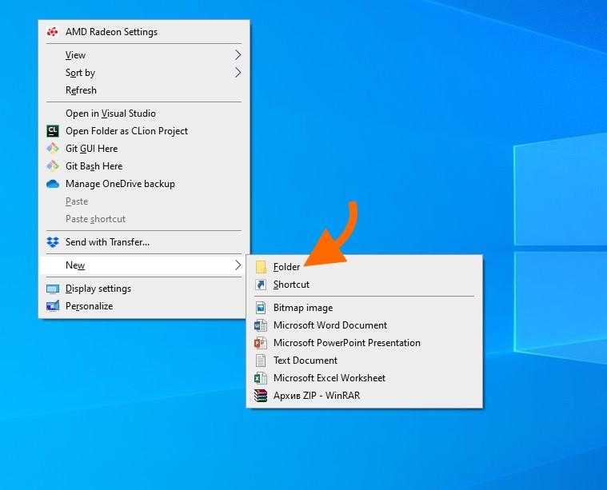
Task: Open AMD Radeon Settings
Action: coord(144,32)
